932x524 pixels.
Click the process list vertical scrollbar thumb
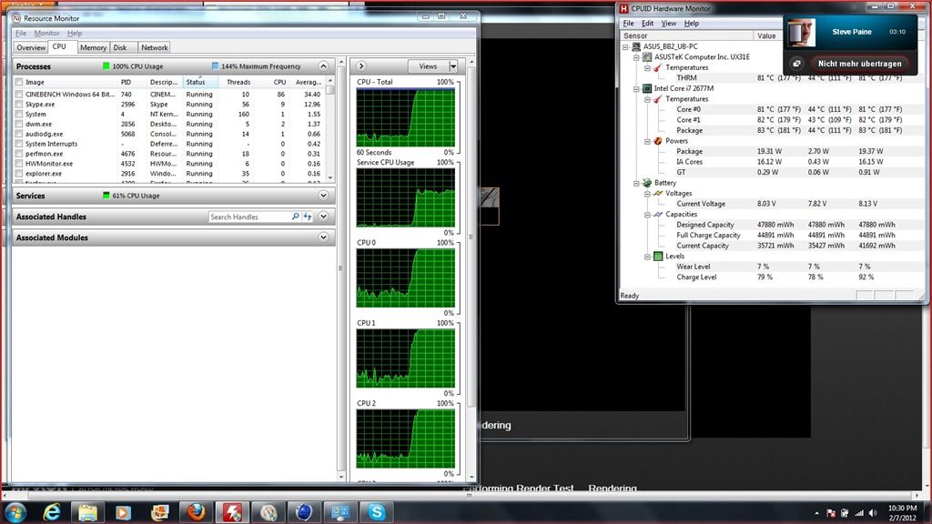pyautogui.click(x=330, y=90)
